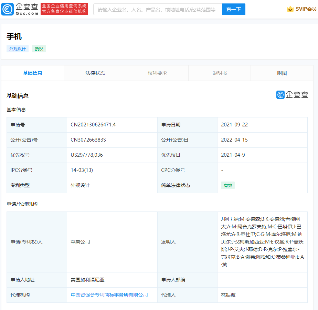The height and width of the screenshot is (310, 318).
Task: Click application number CN202130626471.4
Action: pyautogui.click(x=93, y=125)
